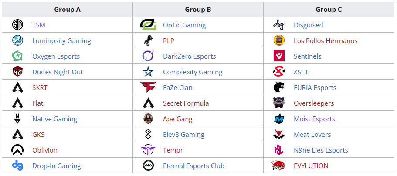Open the Native Gaming team link
This screenshot has width=397, height=176.
pos(54,119)
